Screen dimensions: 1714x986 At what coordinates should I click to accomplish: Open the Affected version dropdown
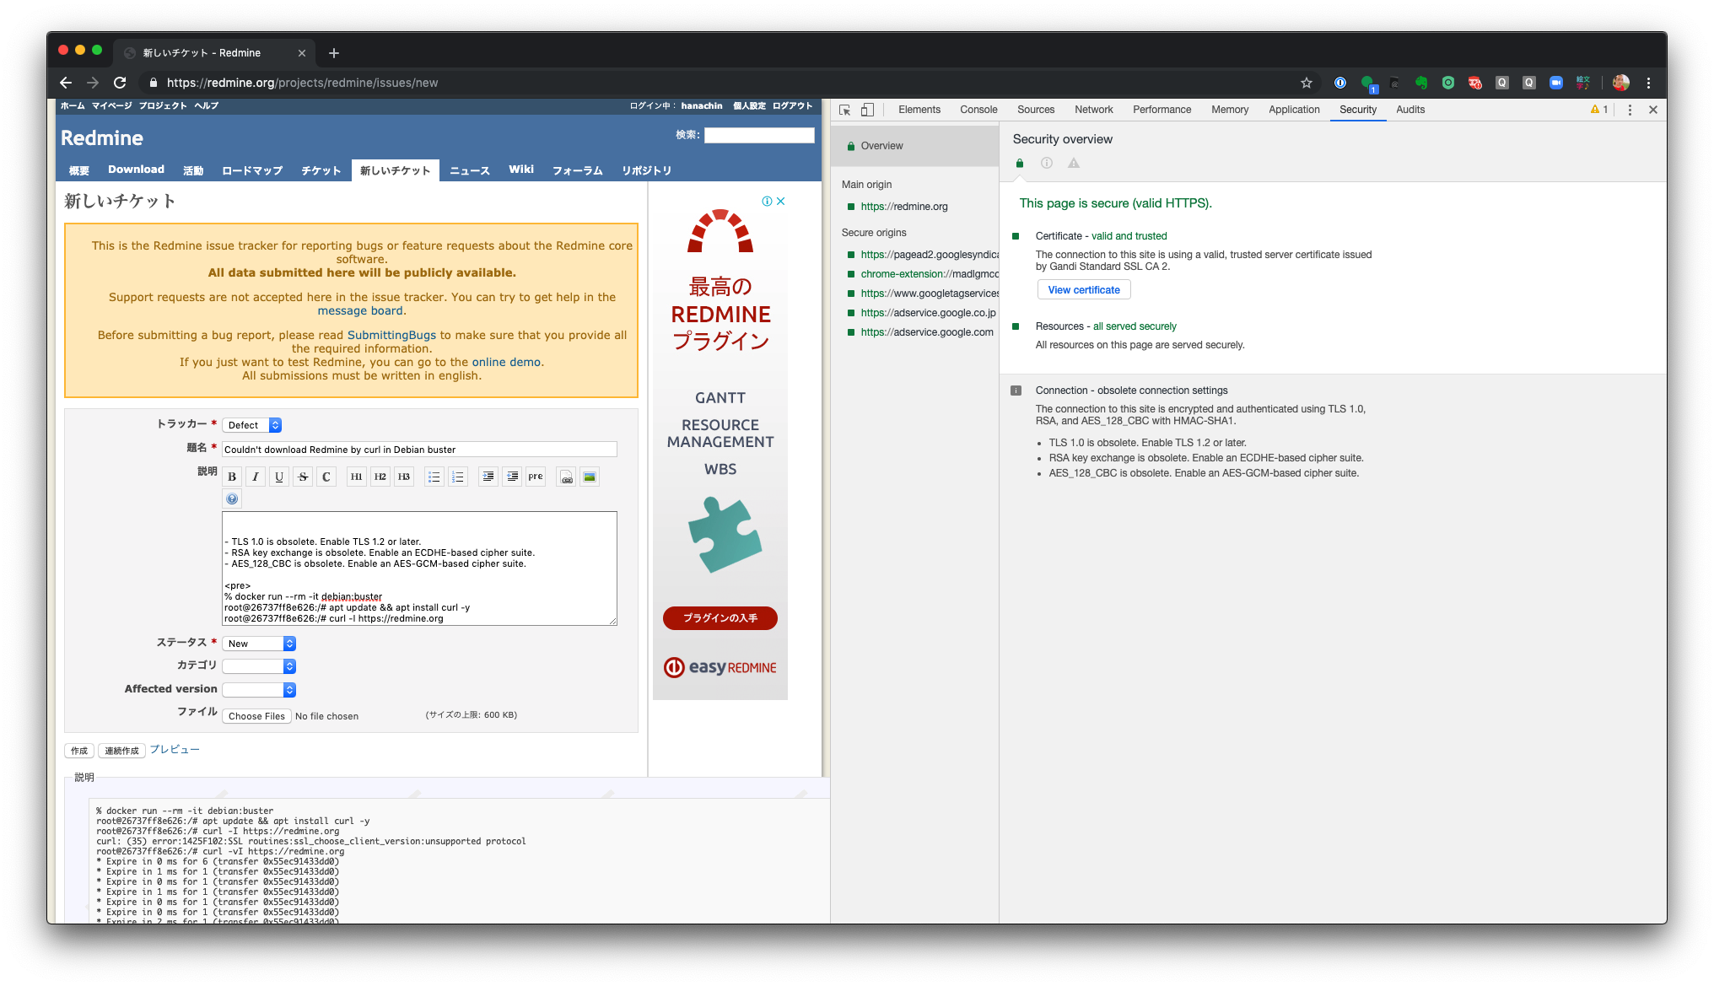click(x=259, y=690)
